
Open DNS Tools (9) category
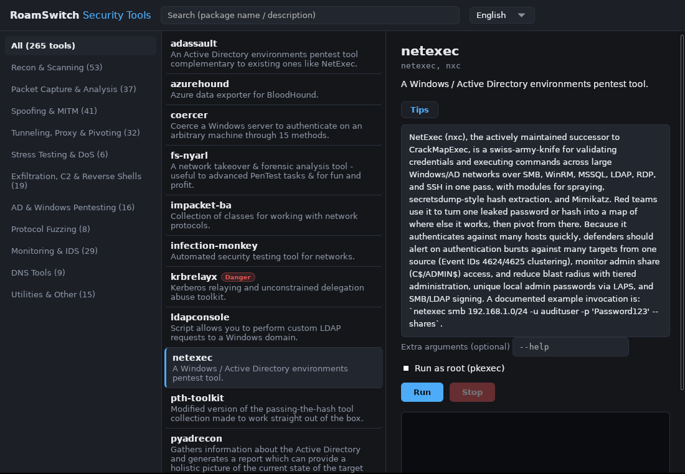pos(81,273)
